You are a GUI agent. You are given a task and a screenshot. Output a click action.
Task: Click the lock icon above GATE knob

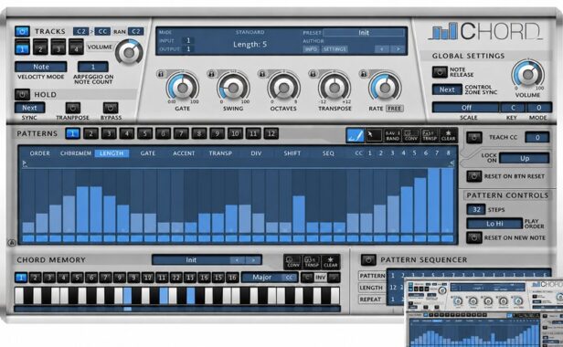(161, 74)
